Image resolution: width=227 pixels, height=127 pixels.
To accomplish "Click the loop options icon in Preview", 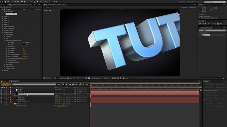I will 218,24.
